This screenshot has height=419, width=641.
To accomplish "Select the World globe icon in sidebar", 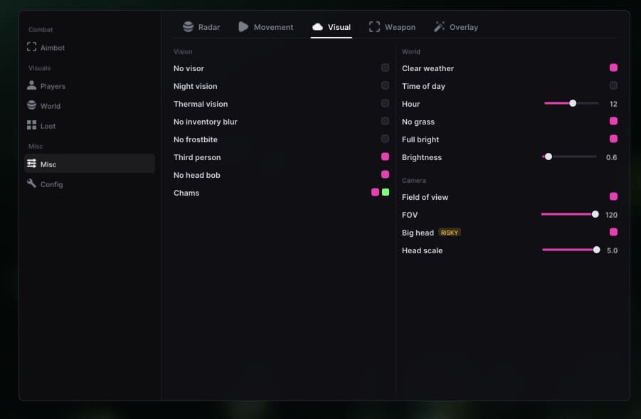I will [31, 105].
